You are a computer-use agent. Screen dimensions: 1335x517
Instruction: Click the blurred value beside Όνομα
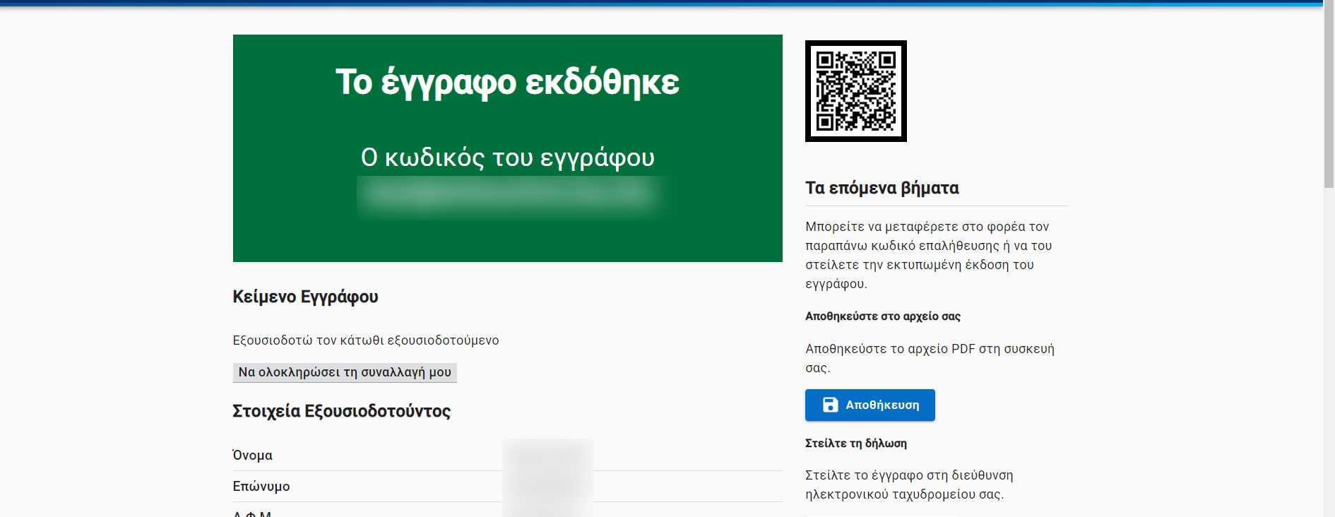click(x=547, y=456)
